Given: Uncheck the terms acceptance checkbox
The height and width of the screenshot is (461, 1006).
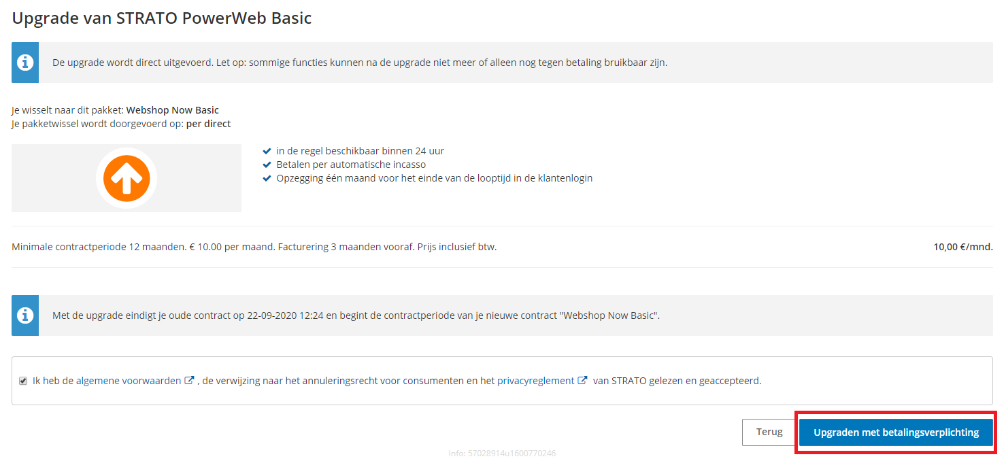Looking at the screenshot, I should click(x=23, y=381).
